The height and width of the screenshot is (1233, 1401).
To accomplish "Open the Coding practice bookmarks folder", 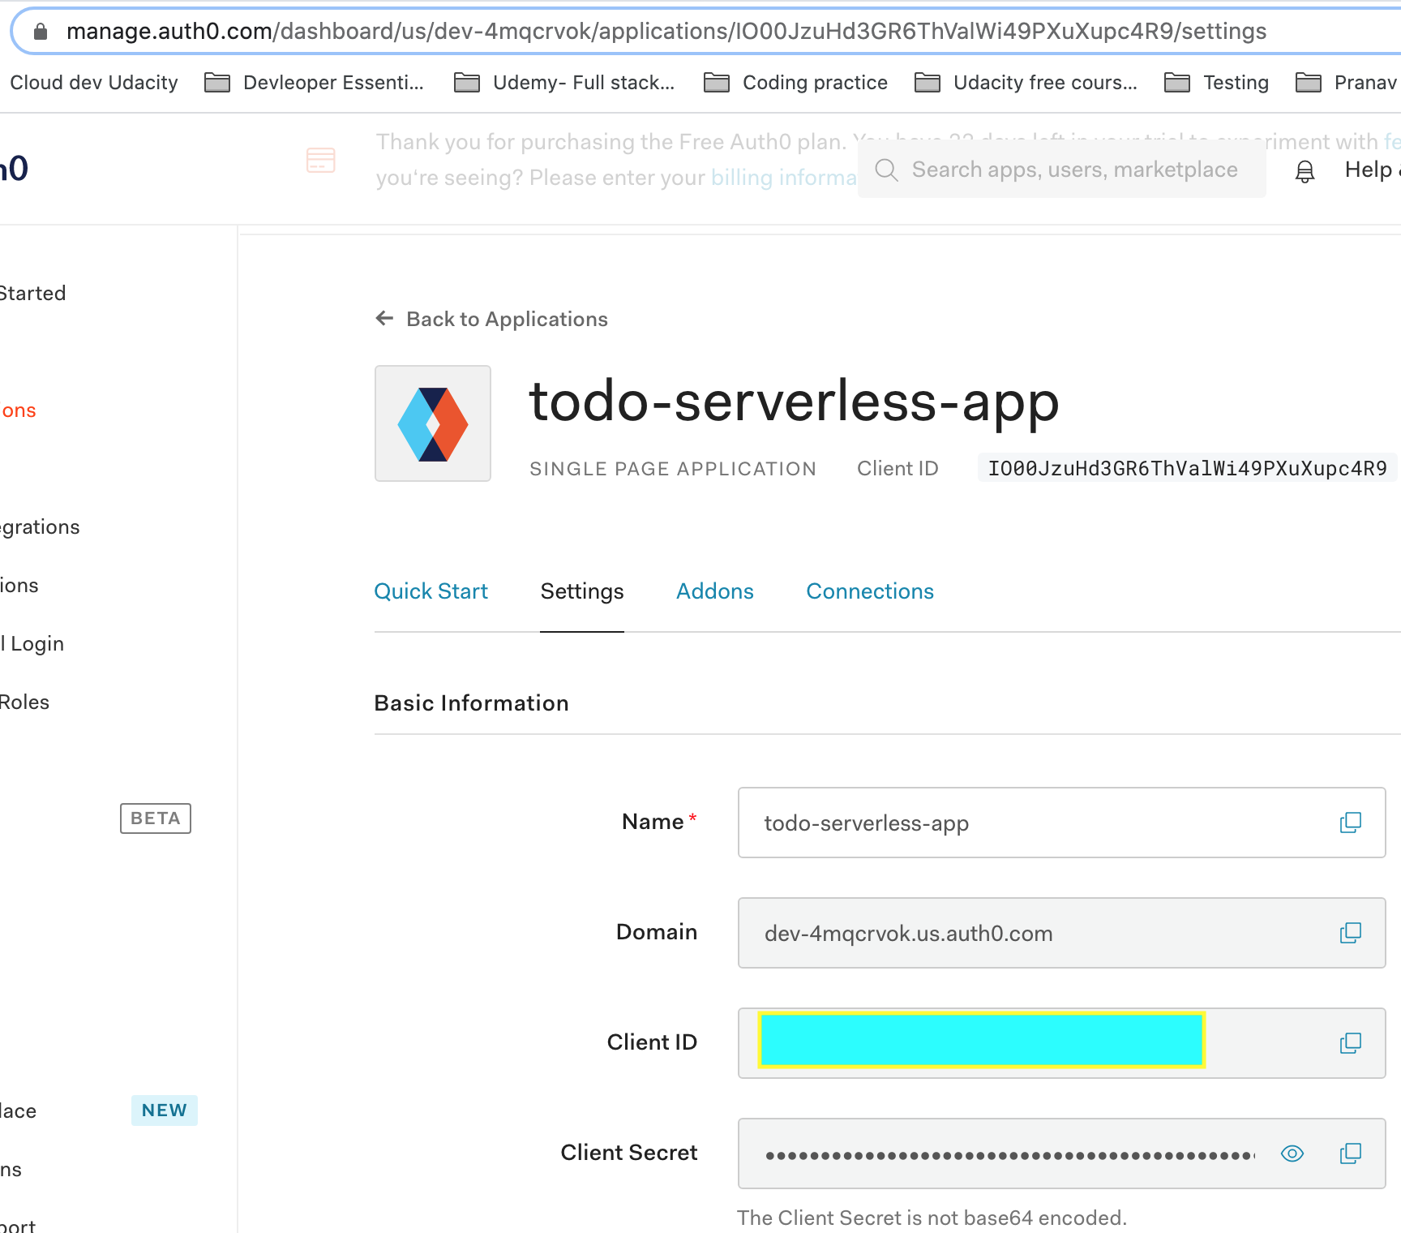I will (x=796, y=83).
